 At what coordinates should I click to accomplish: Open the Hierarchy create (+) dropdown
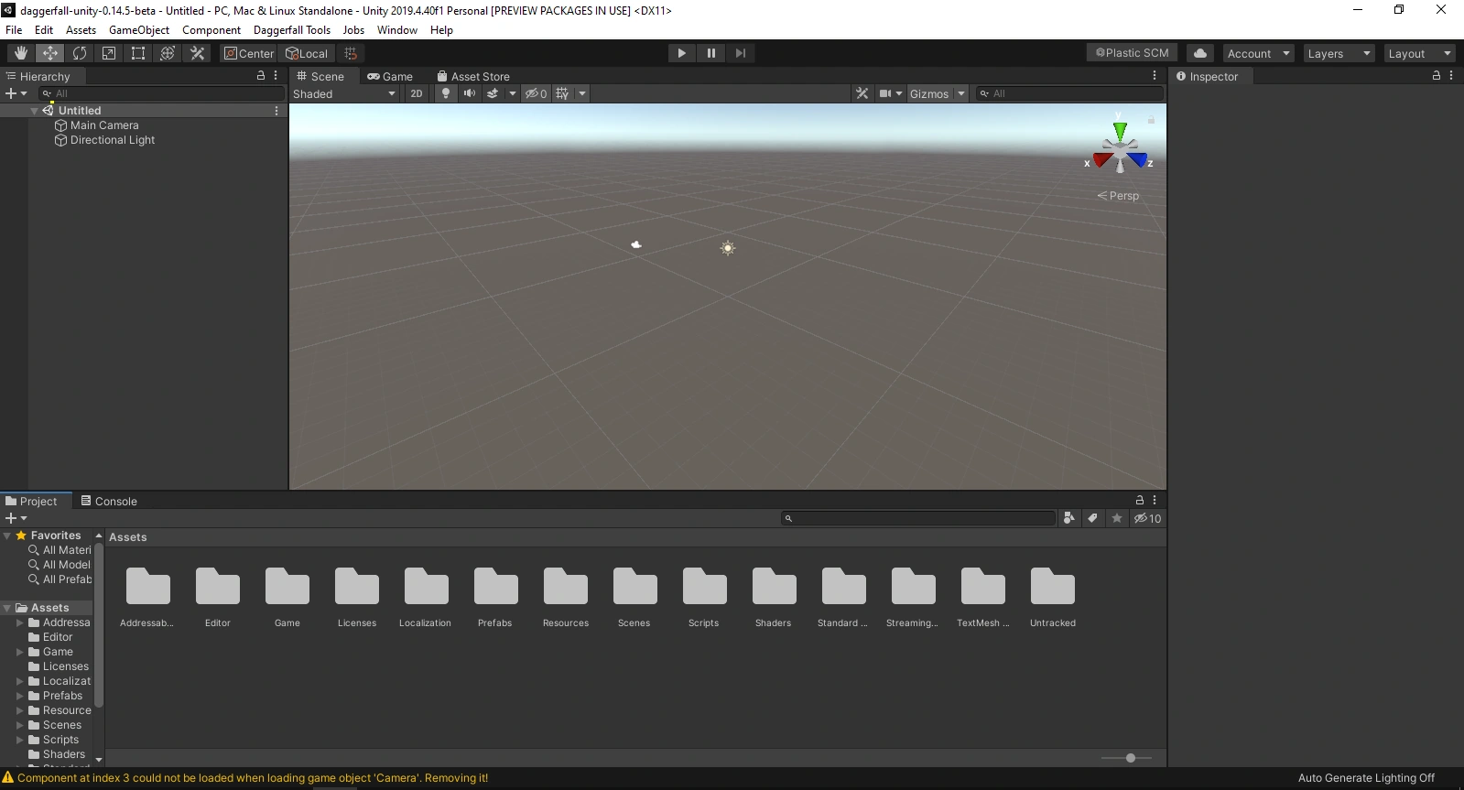pos(16,93)
